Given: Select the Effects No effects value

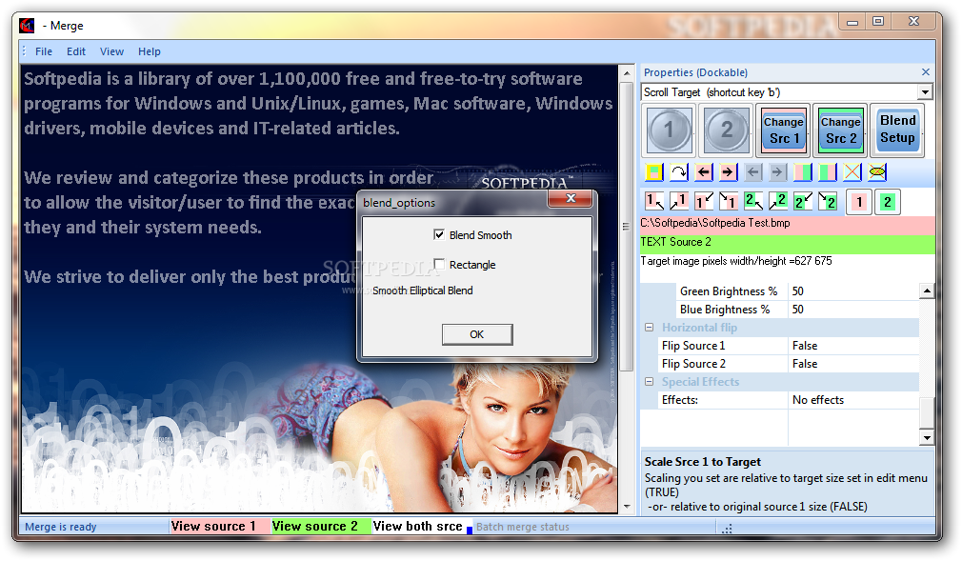Looking at the screenshot, I should 853,400.
